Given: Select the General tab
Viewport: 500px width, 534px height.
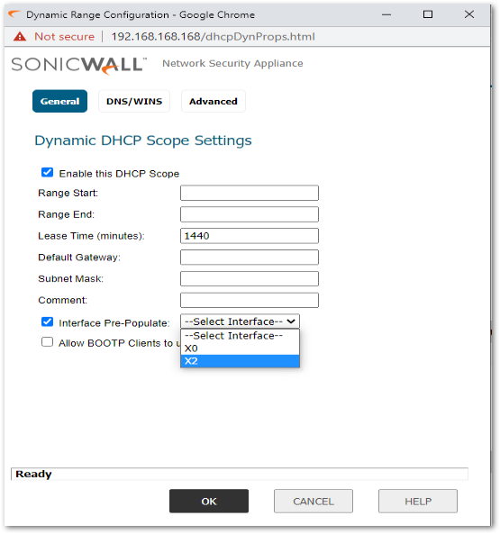Looking at the screenshot, I should [x=60, y=101].
